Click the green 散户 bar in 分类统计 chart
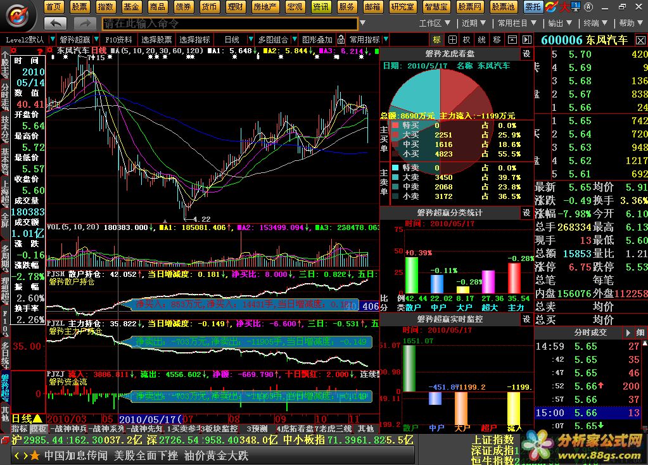The width and height of the screenshot is (648, 465). click(x=411, y=276)
